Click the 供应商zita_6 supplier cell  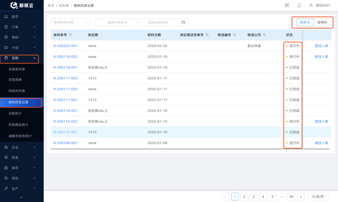tap(98, 67)
